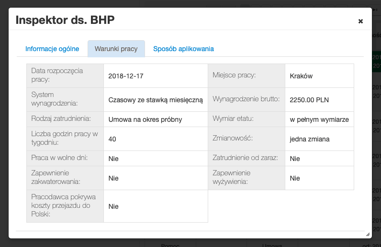Open the Sposób aplikowania tab
The width and height of the screenshot is (381, 247).
pos(183,49)
